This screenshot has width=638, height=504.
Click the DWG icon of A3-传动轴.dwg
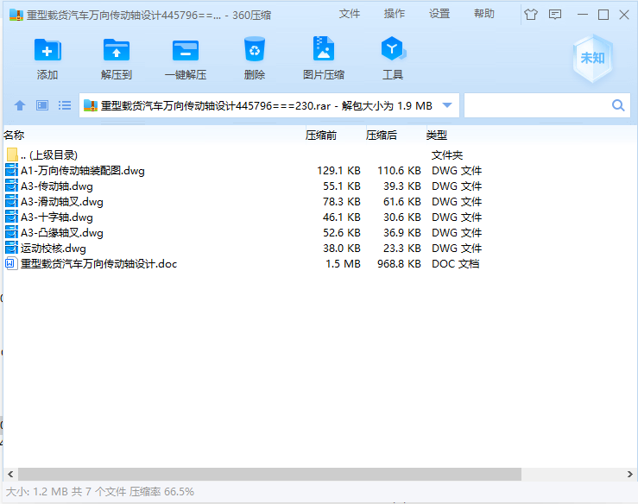[11, 186]
